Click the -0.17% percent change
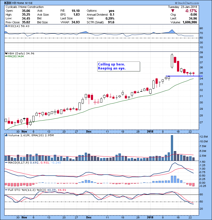 click(191, 11)
